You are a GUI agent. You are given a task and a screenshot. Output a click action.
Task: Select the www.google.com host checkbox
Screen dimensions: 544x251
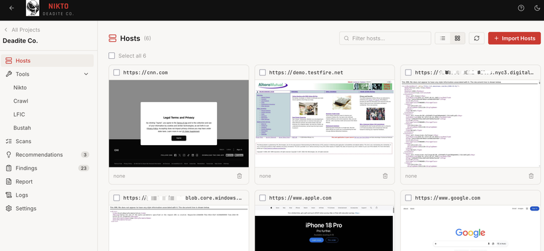tap(409, 197)
